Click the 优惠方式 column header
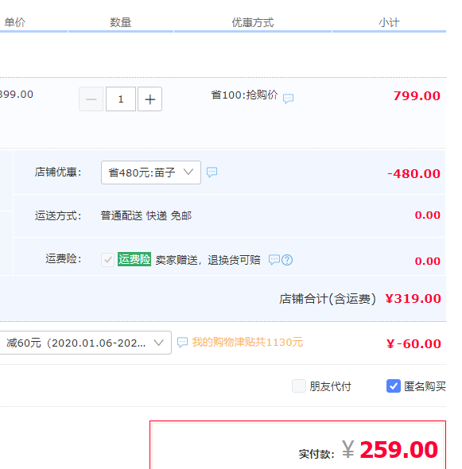 pyautogui.click(x=253, y=22)
